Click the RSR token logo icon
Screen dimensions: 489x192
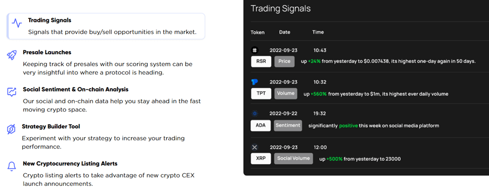(x=255, y=50)
